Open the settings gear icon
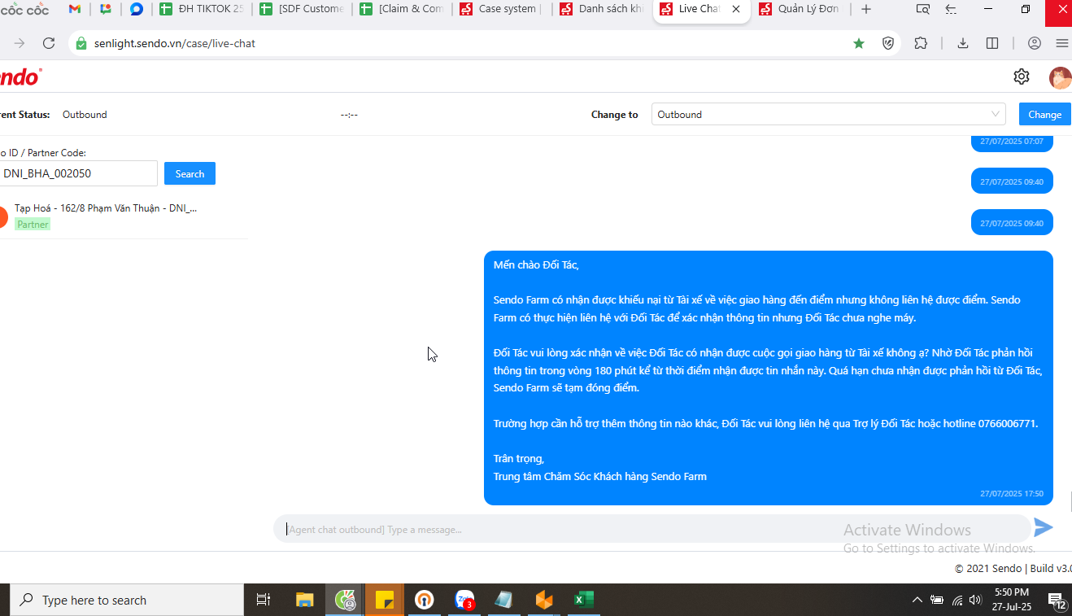Screen dimensions: 1072x616 pos(1022,76)
